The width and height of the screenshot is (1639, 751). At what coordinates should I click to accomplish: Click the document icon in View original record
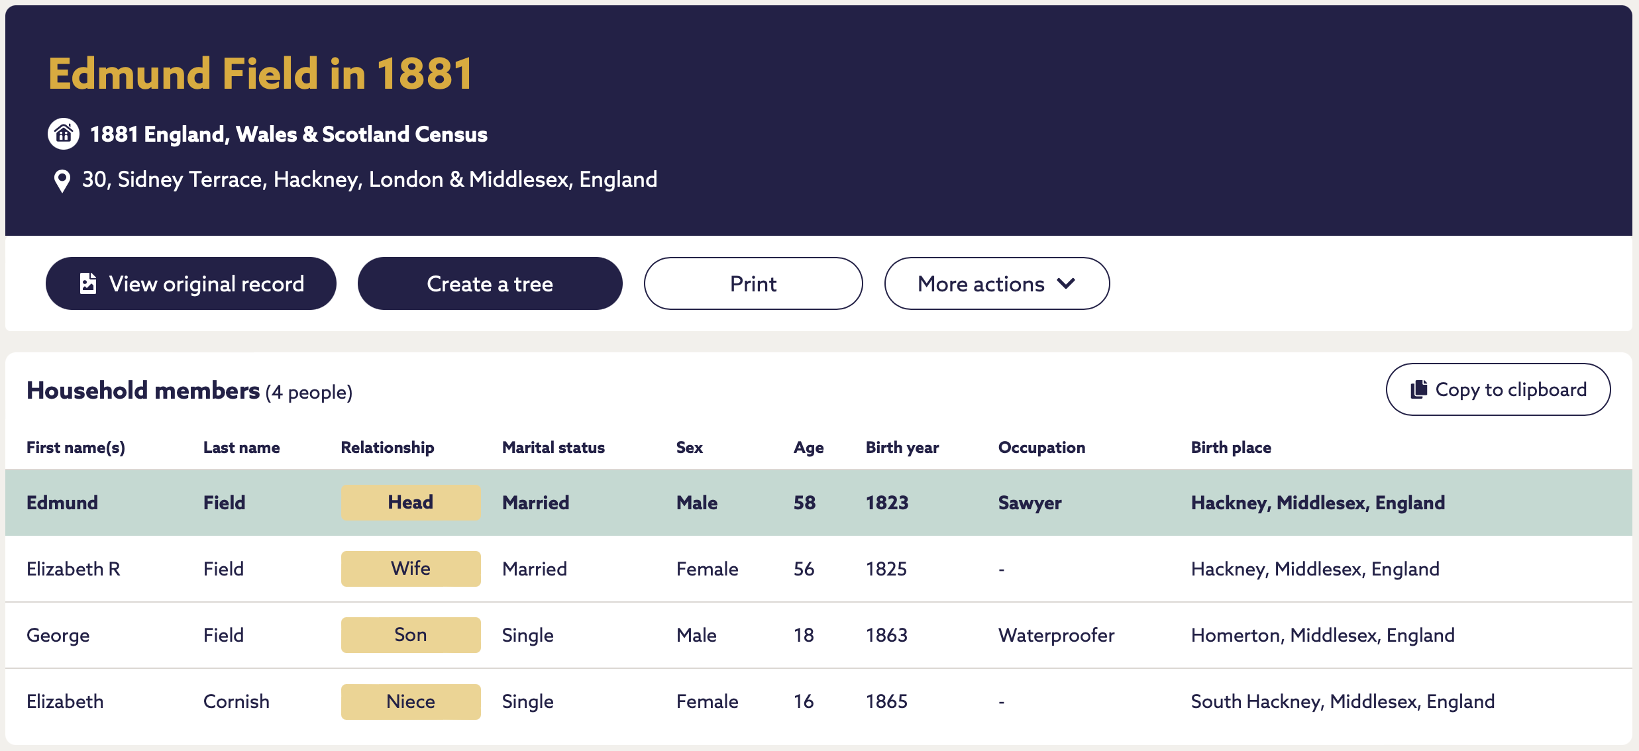(88, 283)
